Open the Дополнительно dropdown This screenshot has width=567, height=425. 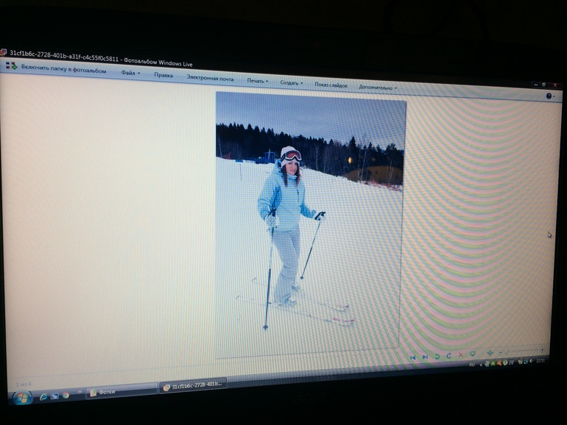pos(378,87)
